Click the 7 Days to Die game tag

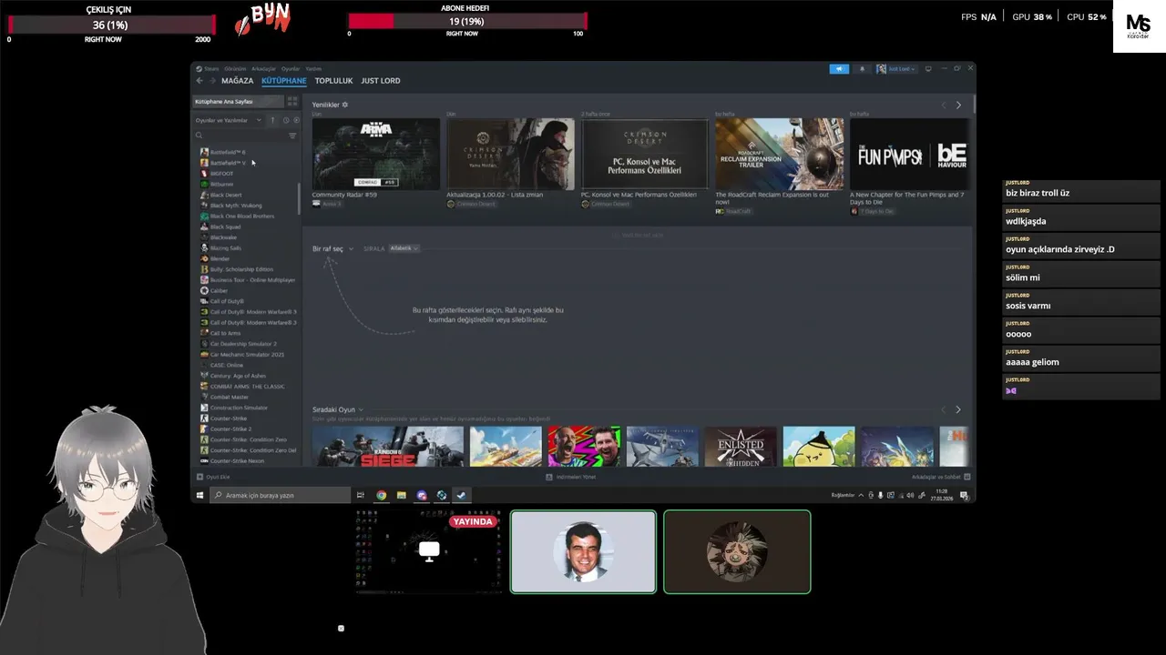point(874,211)
